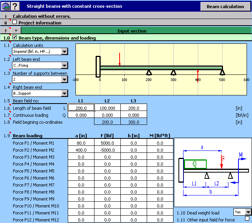Open help with the question mark icon
Viewport: 252px width, 223px height.
15,6
